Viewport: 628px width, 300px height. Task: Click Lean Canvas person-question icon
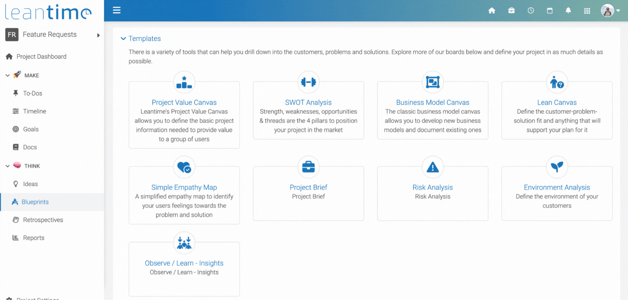[x=557, y=82]
